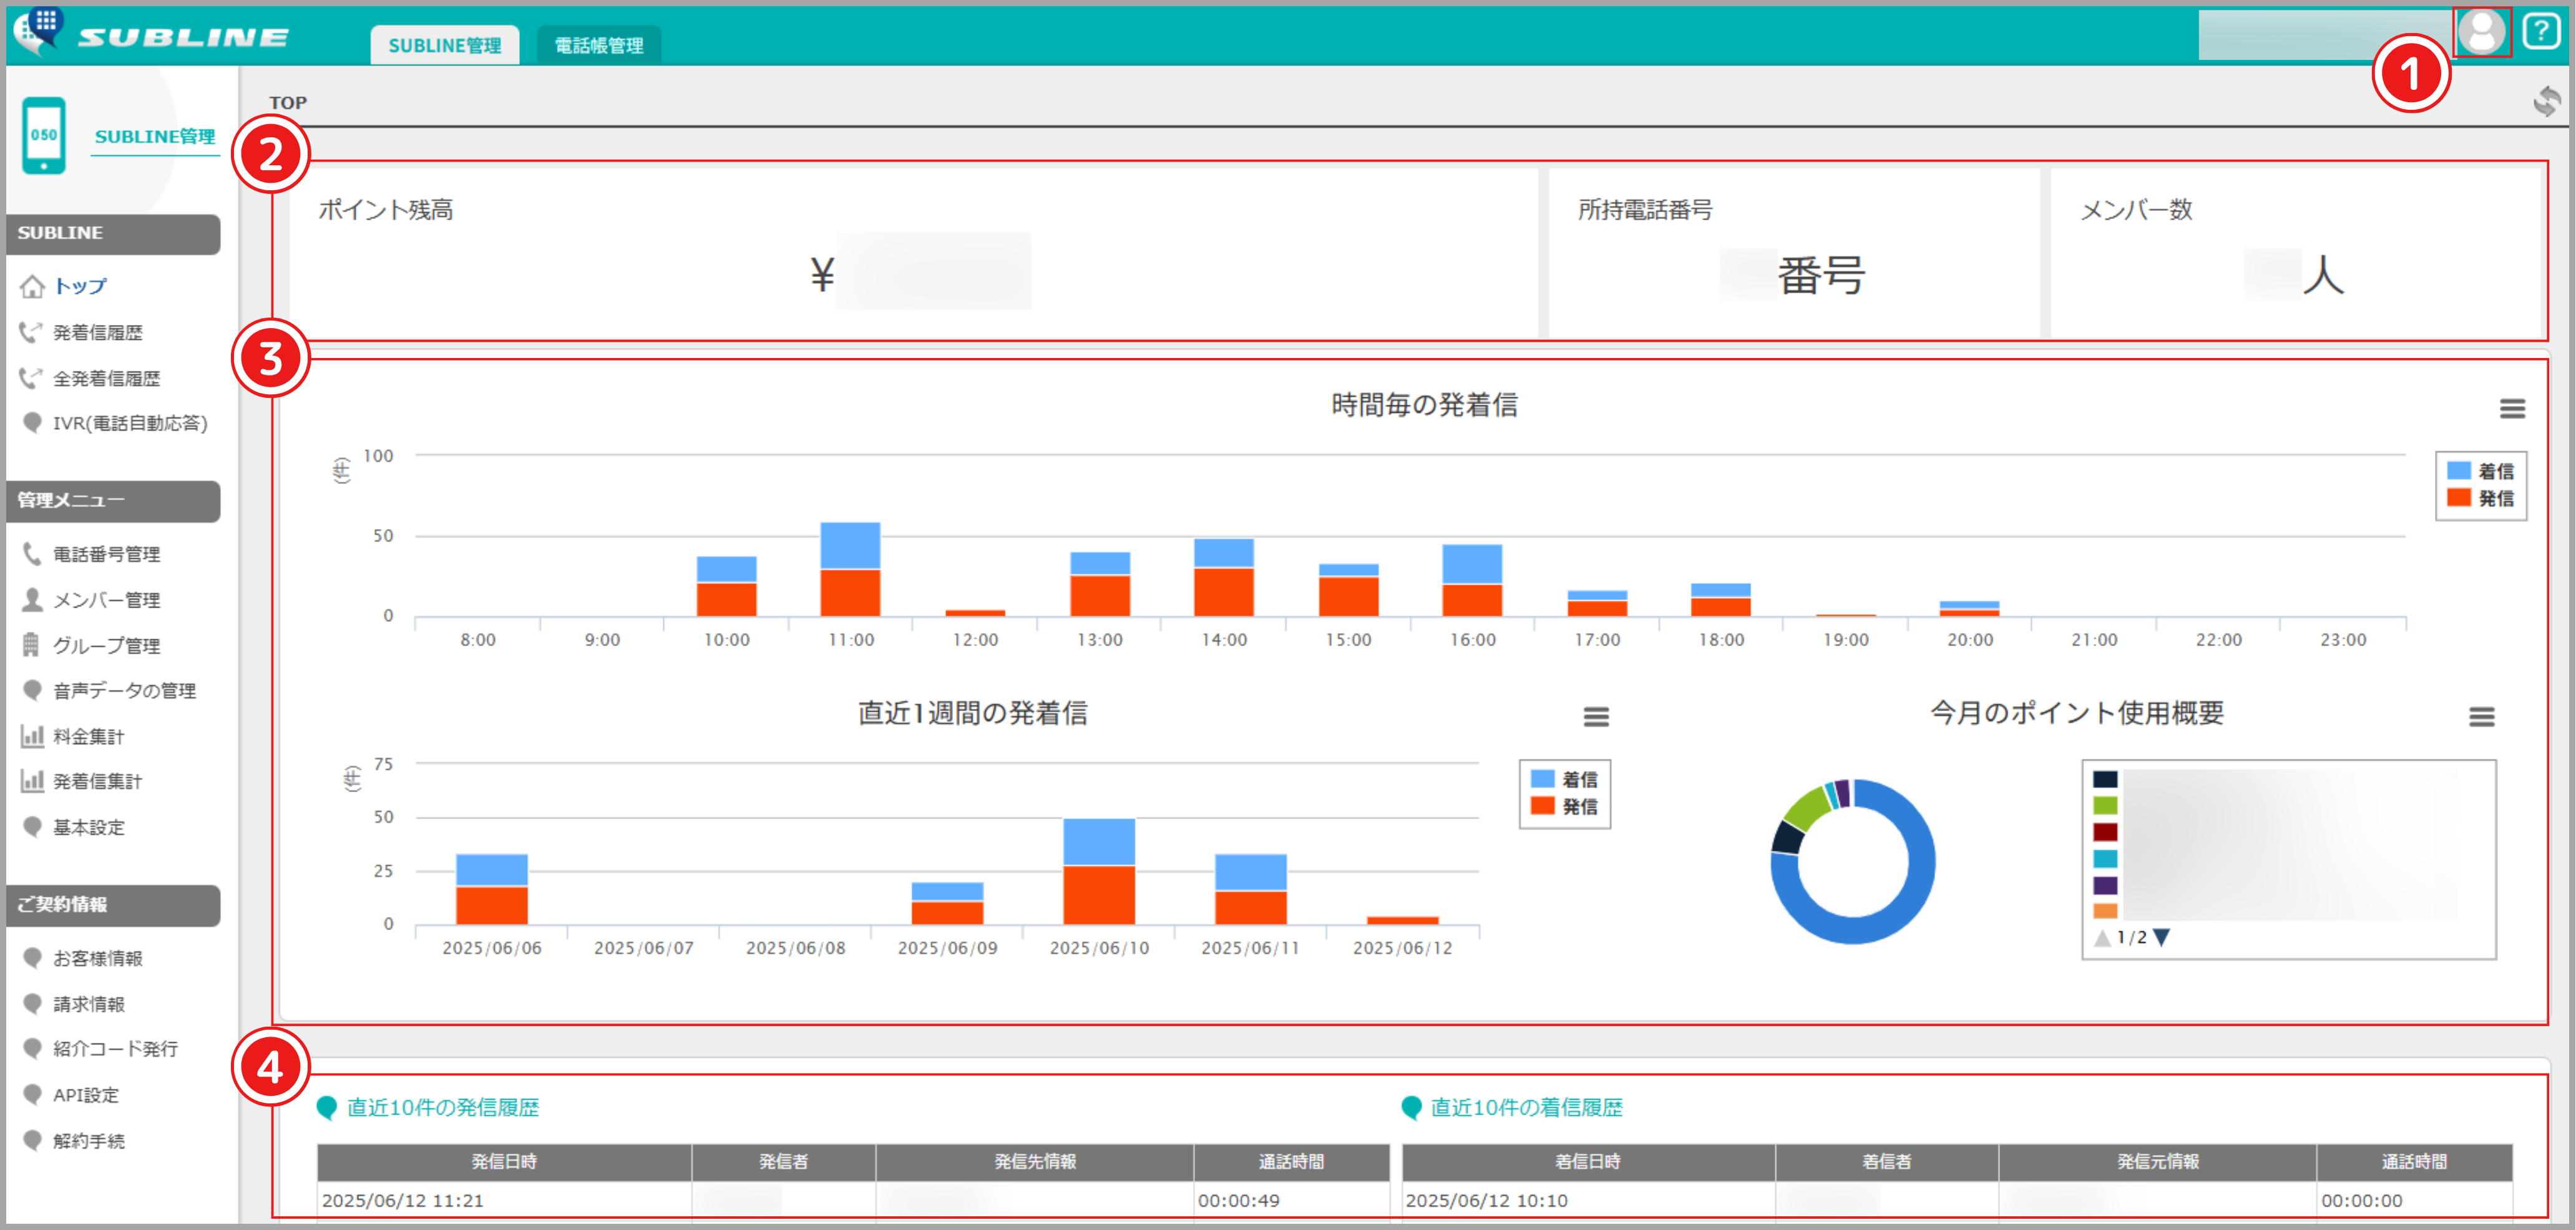Go to next legend page arrow
The height and width of the screenshot is (1230, 2576).
[x=2162, y=937]
